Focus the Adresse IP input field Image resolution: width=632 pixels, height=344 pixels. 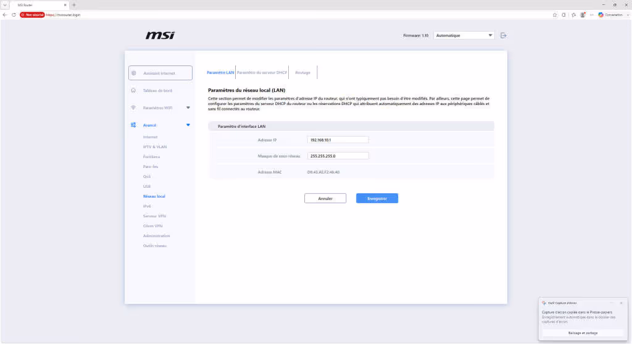pyautogui.click(x=338, y=140)
